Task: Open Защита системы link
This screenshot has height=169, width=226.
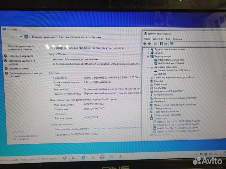Action: coord(19,69)
